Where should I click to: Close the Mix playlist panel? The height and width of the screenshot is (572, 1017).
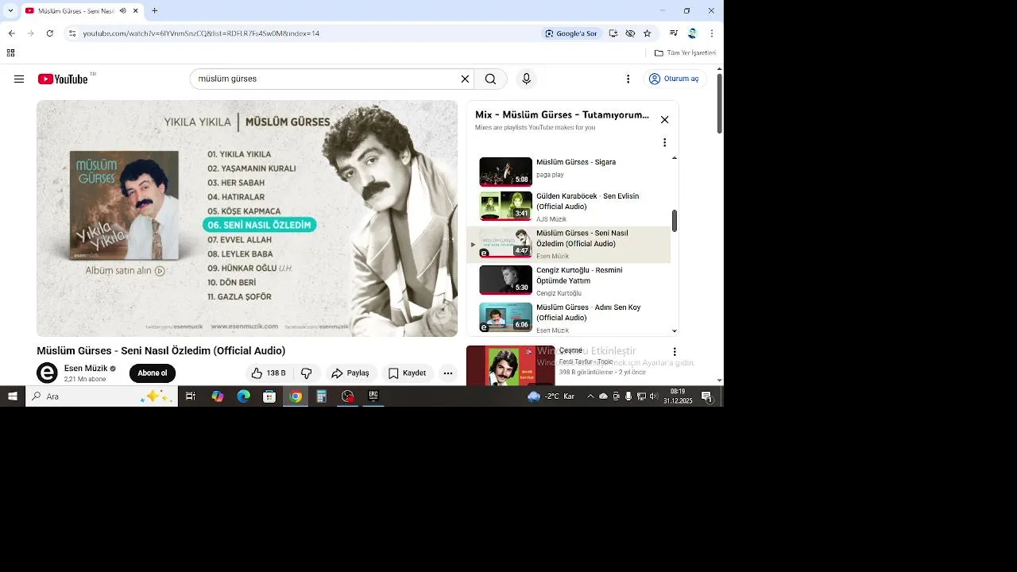pyautogui.click(x=664, y=120)
